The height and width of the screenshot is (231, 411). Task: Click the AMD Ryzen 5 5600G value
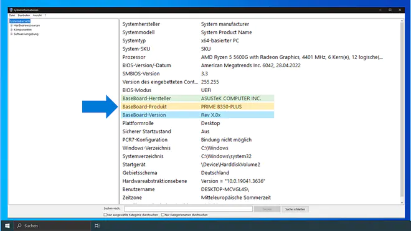pyautogui.click(x=291, y=57)
